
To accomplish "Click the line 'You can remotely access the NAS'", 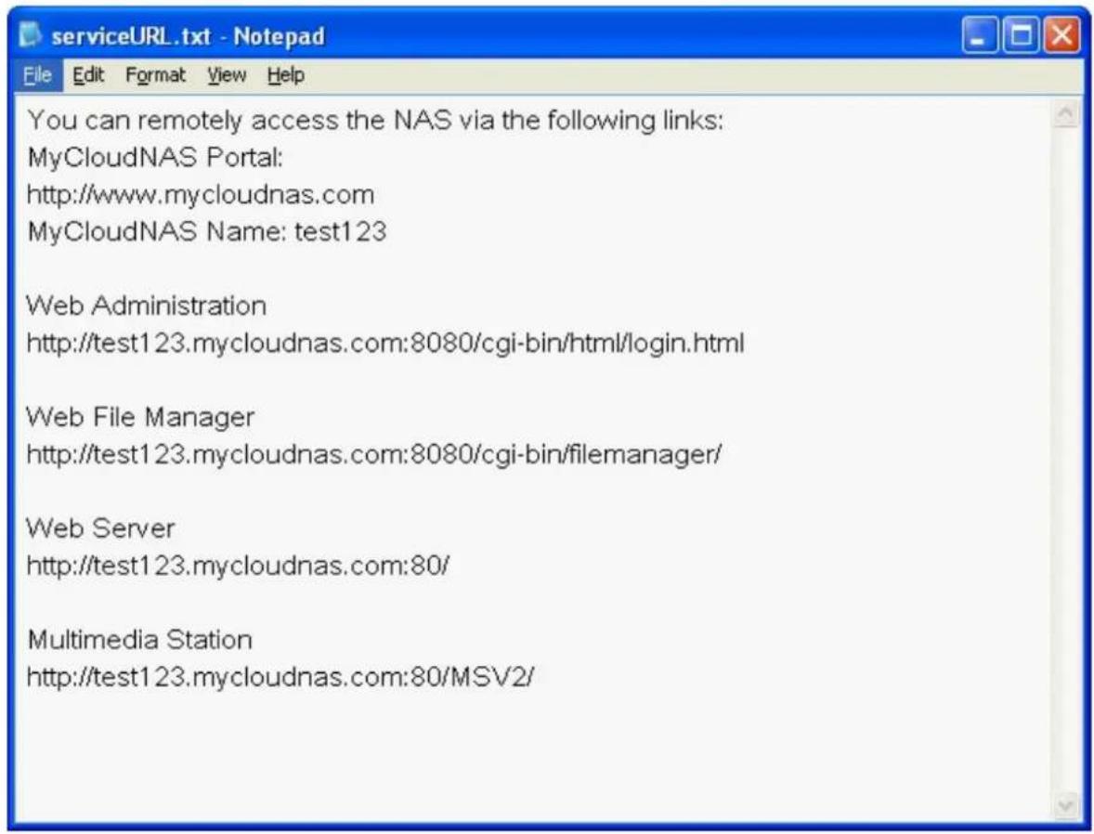I will coord(375,120).
